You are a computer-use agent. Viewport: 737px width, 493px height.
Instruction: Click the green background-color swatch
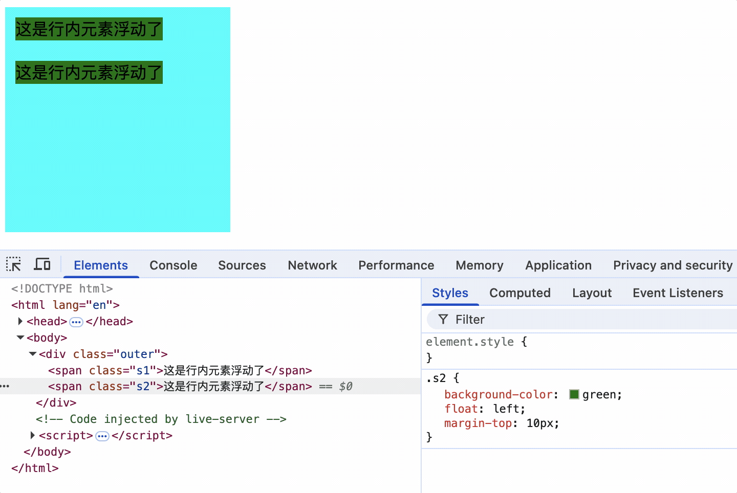pyautogui.click(x=574, y=394)
